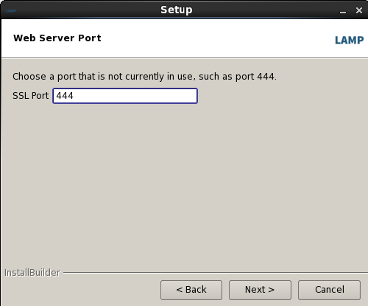Click the port instruction sentence
Screen dimensions: 368x306
point(144,77)
